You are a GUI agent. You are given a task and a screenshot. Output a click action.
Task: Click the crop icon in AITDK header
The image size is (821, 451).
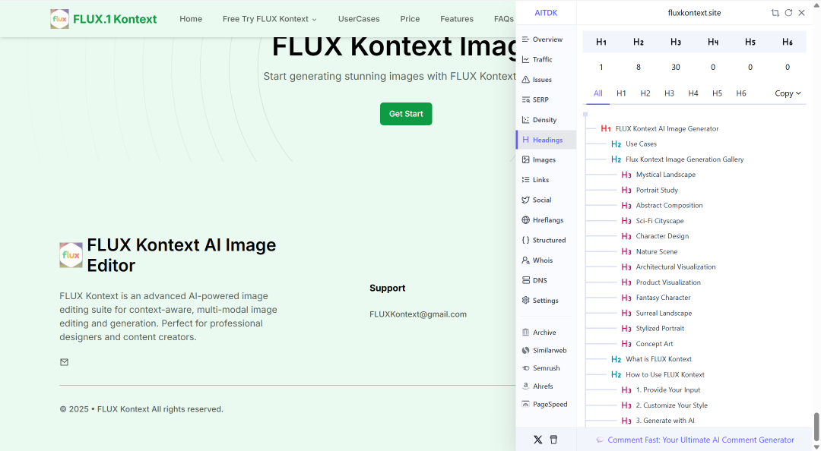coord(775,13)
